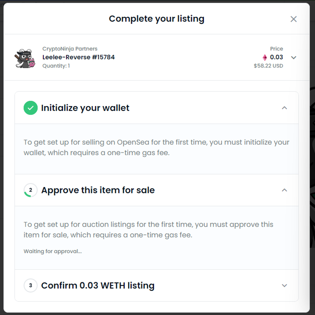Viewport: 315px width, 315px height.
Task: Click the 0.03 price amount
Action: coord(276,57)
